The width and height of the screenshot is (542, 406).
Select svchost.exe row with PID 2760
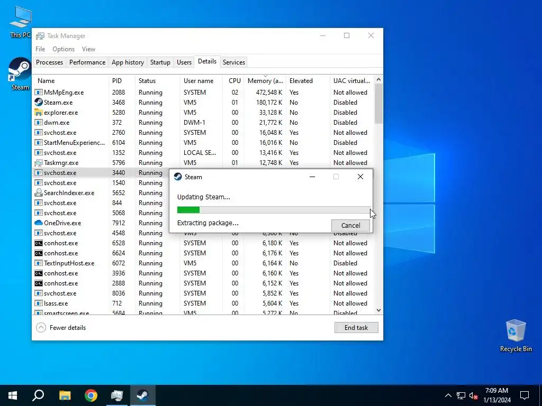click(x=203, y=133)
